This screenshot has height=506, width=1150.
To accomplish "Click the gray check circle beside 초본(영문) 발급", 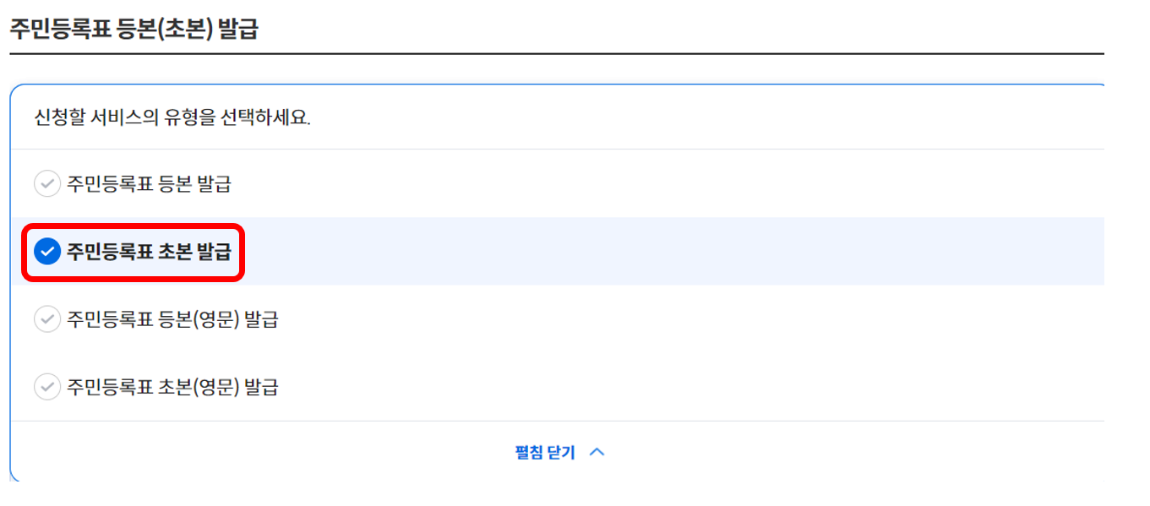I will tap(46, 387).
